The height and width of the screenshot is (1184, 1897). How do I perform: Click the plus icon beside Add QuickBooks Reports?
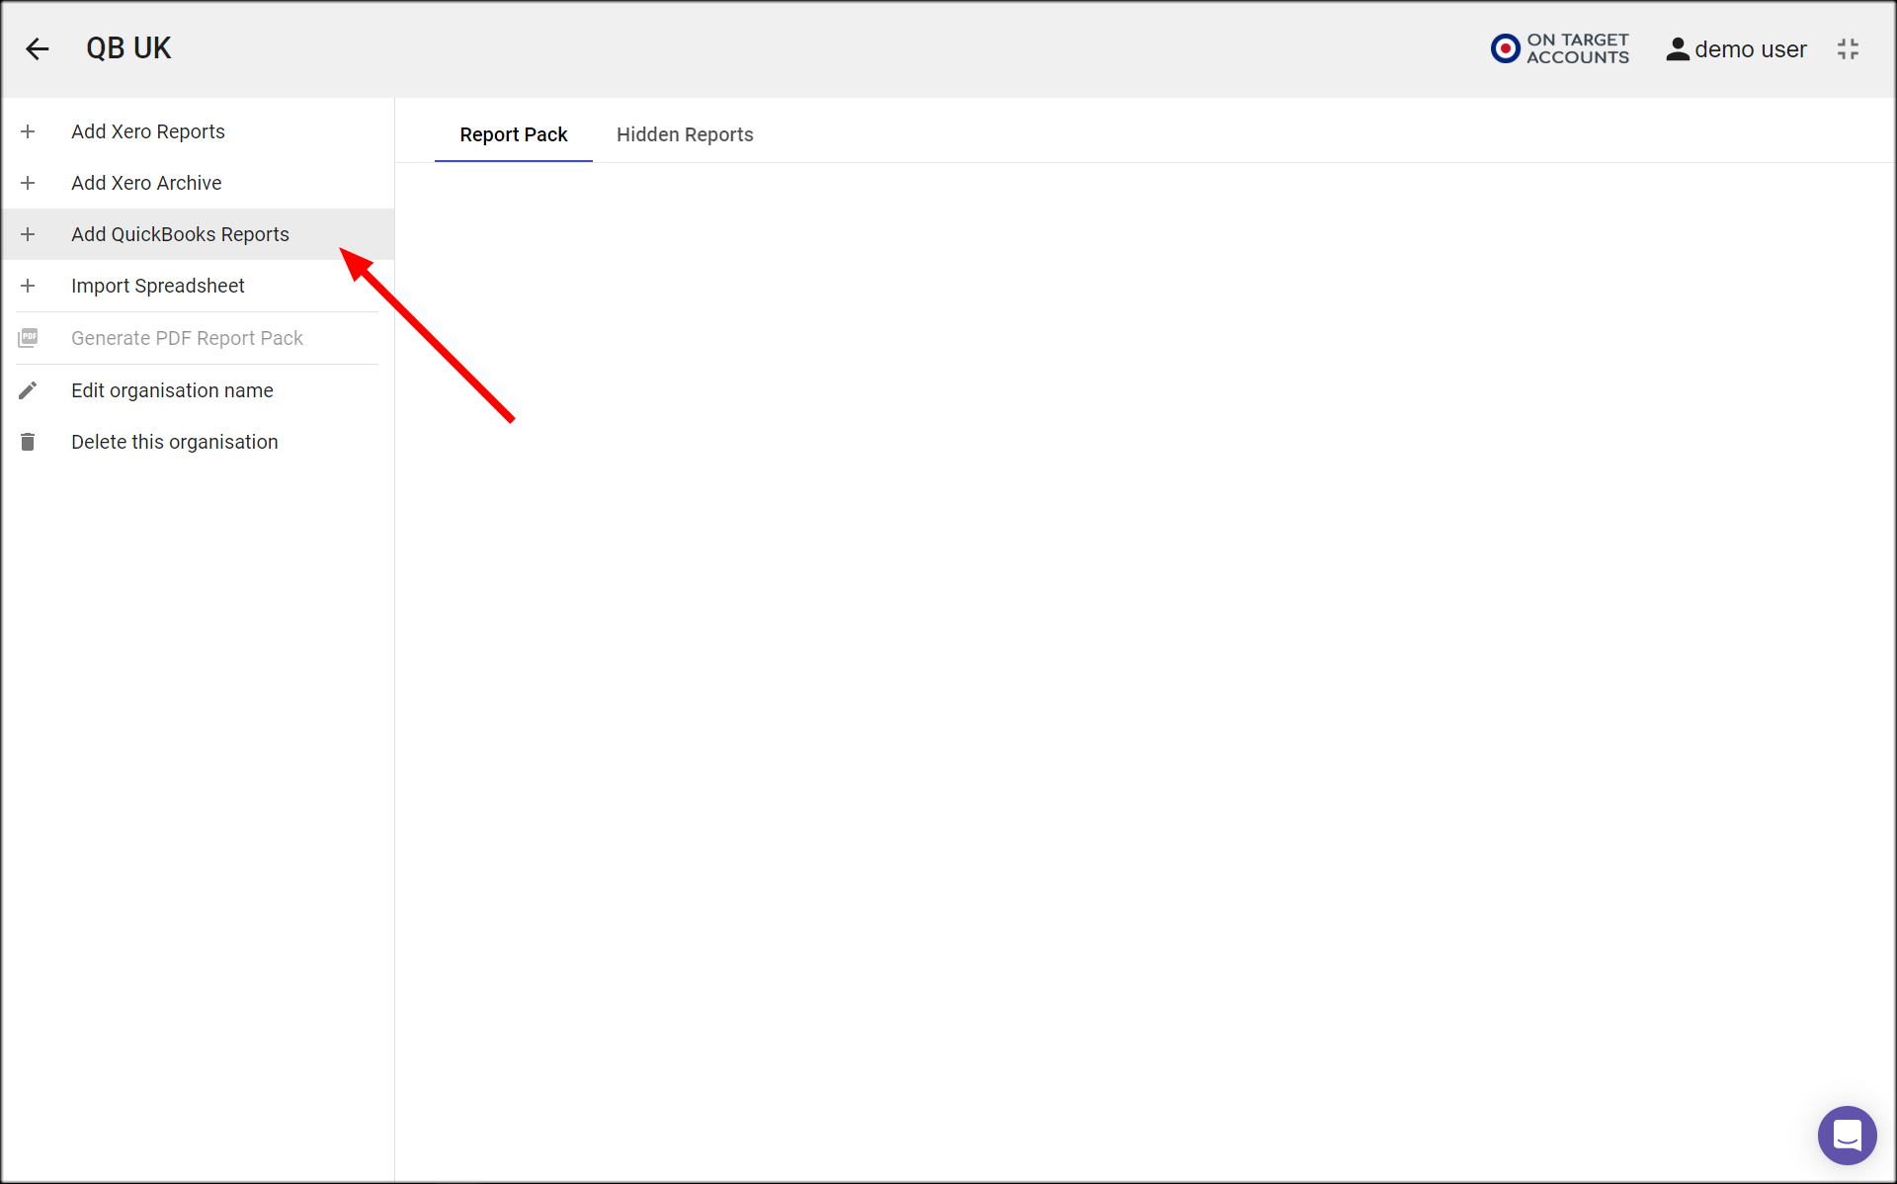point(28,234)
